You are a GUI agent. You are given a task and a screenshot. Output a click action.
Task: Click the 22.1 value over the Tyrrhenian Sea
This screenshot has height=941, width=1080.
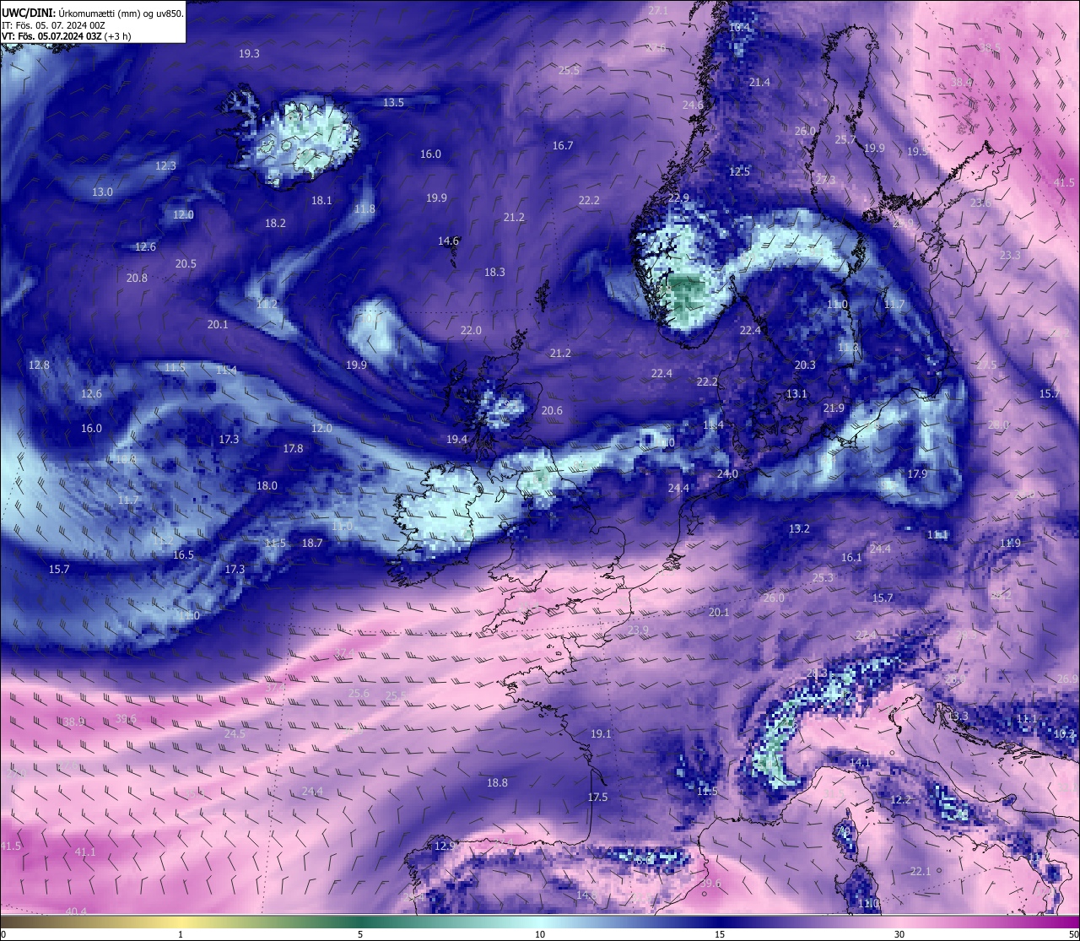(920, 871)
